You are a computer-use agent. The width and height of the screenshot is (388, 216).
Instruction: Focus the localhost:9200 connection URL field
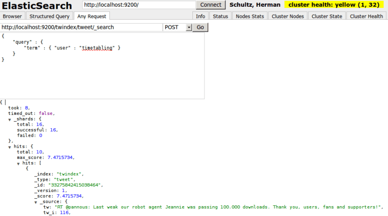coord(139,5)
